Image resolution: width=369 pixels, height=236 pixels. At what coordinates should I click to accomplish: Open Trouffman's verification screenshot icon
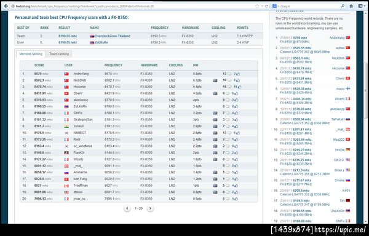[215, 186]
